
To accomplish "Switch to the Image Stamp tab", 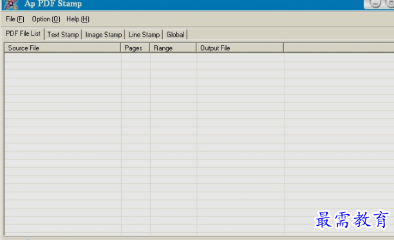I will [x=104, y=35].
